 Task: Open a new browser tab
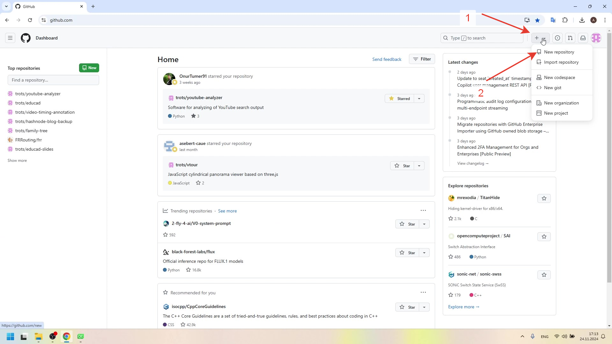tap(93, 6)
